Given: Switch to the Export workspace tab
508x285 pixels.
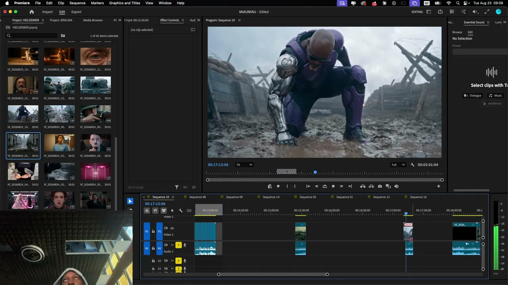Looking at the screenshot, I should click(76, 12).
